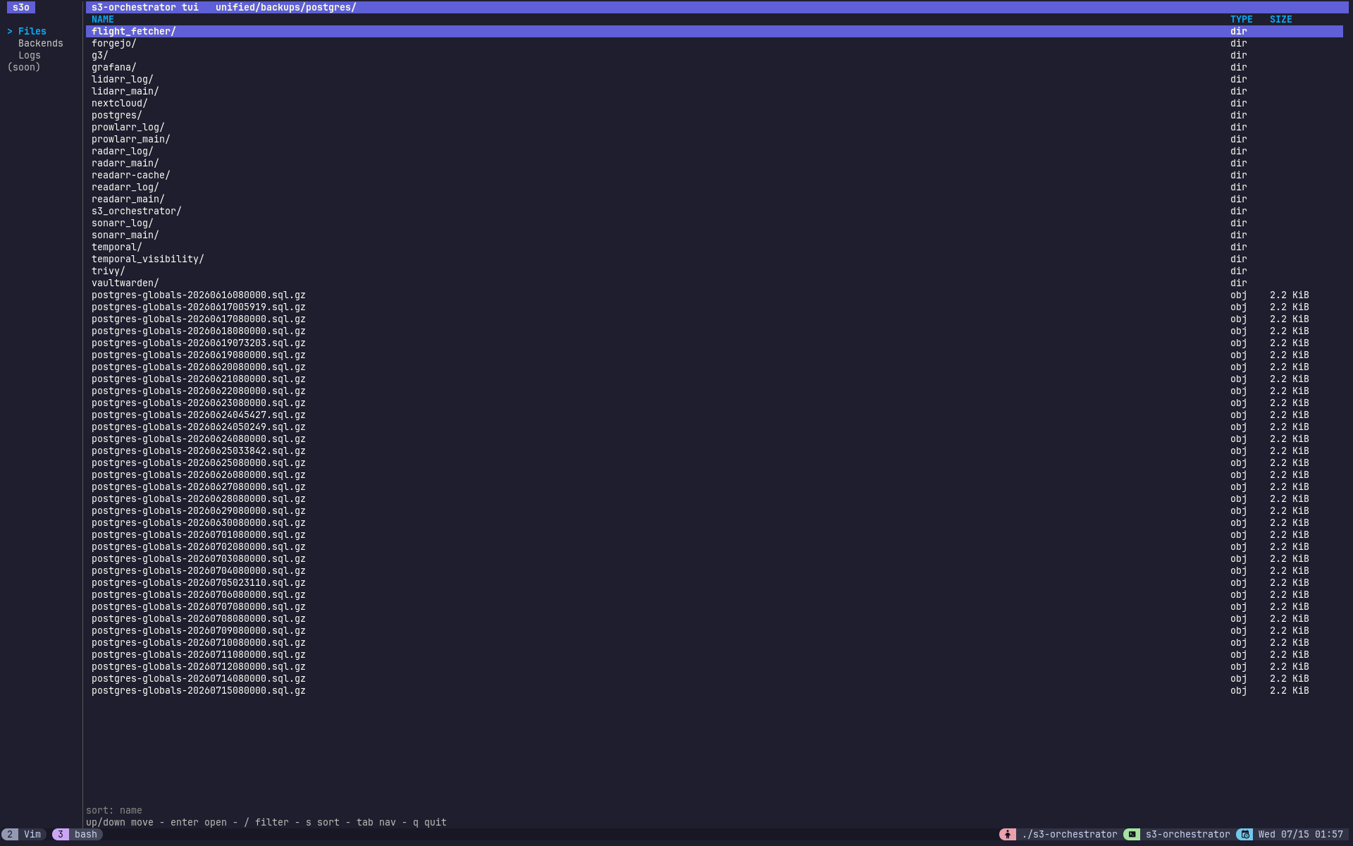Select postgres-globals-20260616080000.sql.gz
Screen dimensions: 1353x846
point(714,295)
